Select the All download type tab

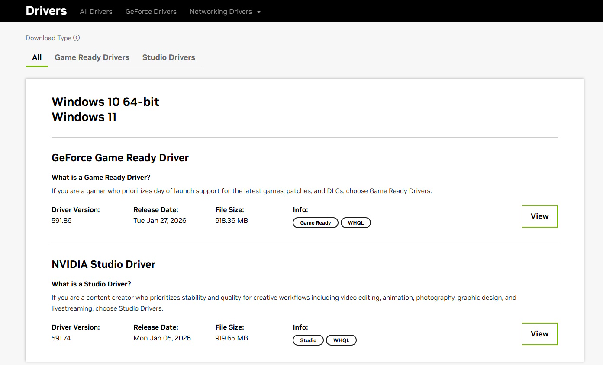37,57
